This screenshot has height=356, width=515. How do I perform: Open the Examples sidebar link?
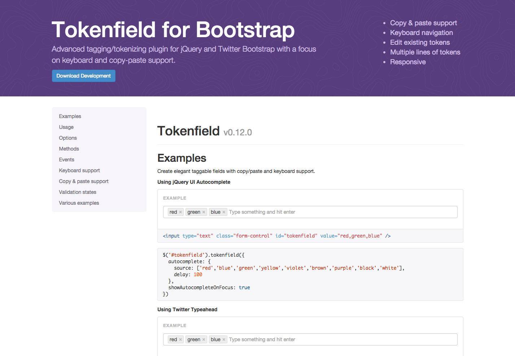pos(70,116)
